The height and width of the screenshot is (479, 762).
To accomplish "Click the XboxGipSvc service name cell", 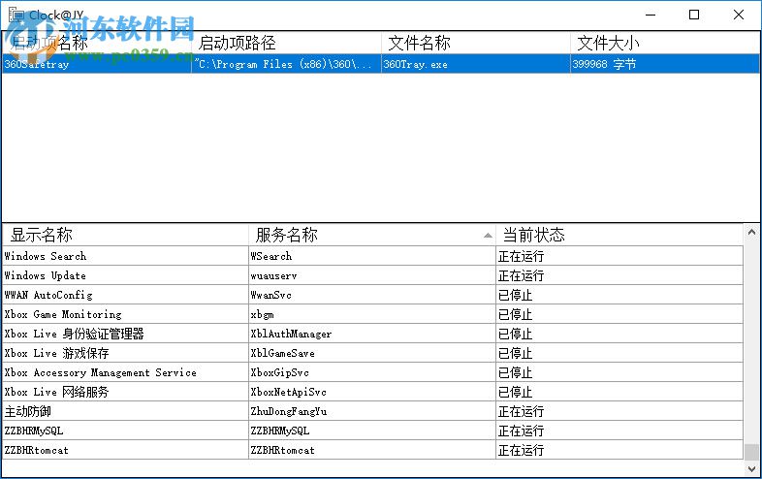I will tap(372, 372).
